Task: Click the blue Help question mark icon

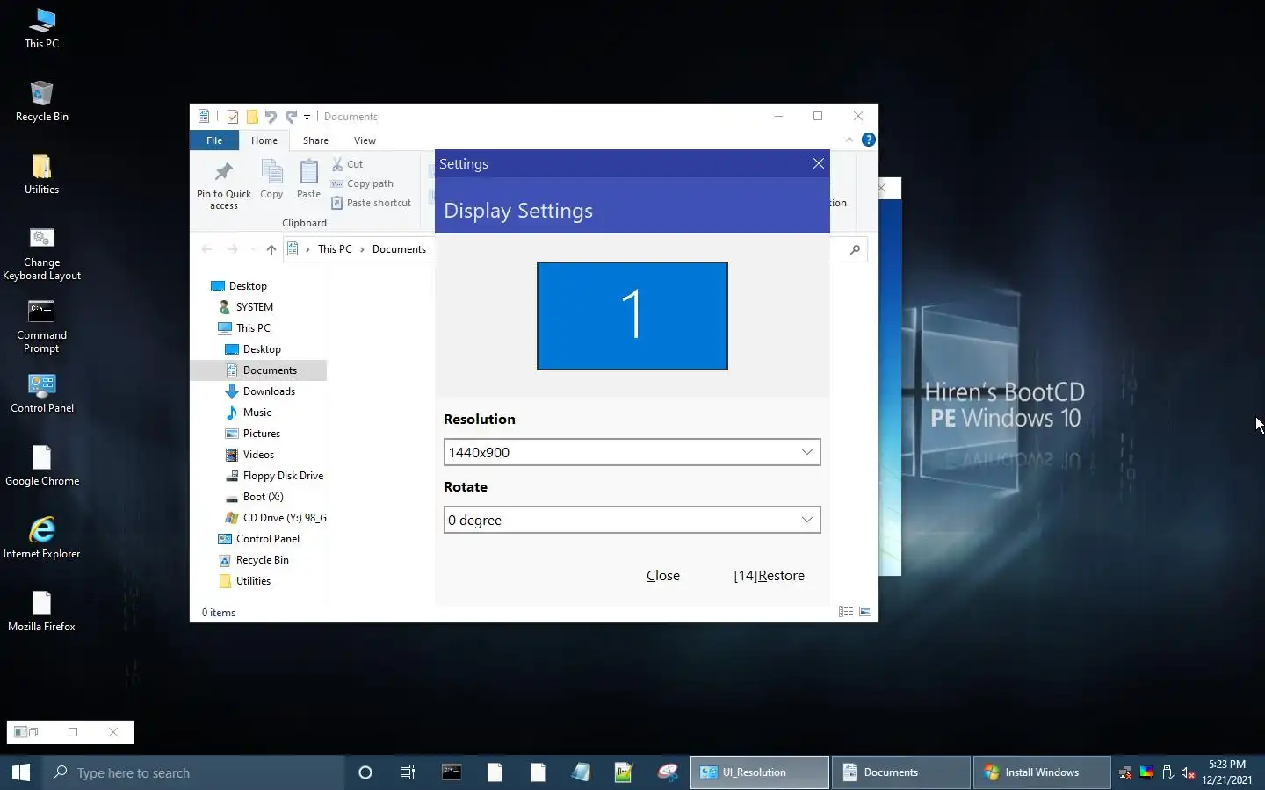Action: (x=869, y=140)
